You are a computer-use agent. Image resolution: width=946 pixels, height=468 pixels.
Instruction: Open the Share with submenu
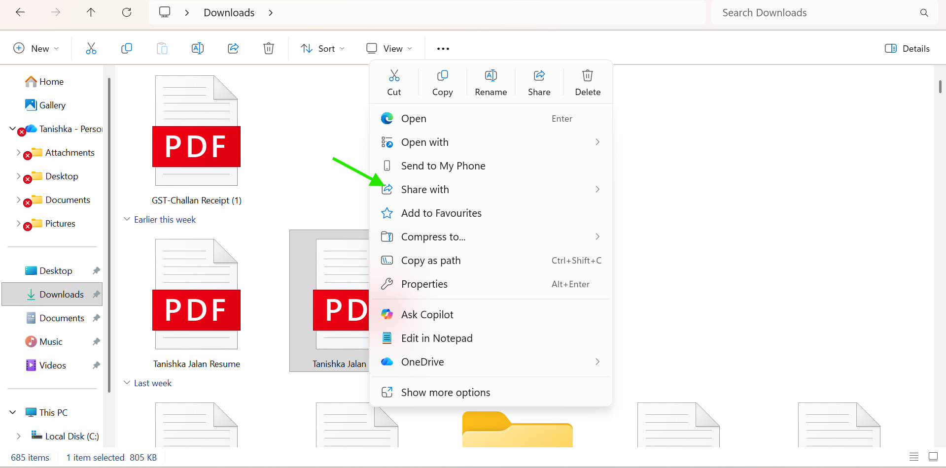pos(491,190)
